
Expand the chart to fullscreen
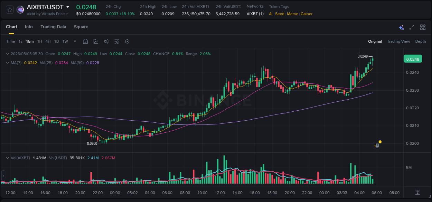click(411, 27)
